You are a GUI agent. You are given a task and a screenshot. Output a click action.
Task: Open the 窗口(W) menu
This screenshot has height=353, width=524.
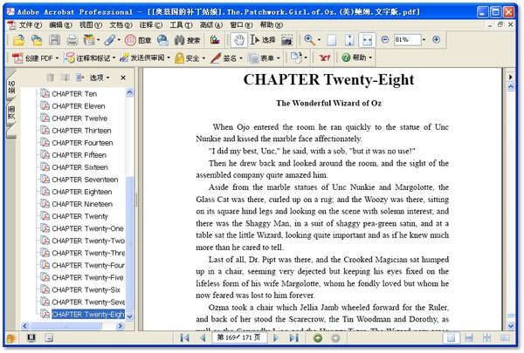coord(241,25)
